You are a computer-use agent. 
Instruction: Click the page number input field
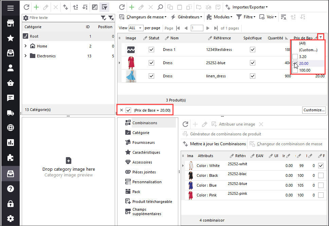pyautogui.click(x=197, y=28)
